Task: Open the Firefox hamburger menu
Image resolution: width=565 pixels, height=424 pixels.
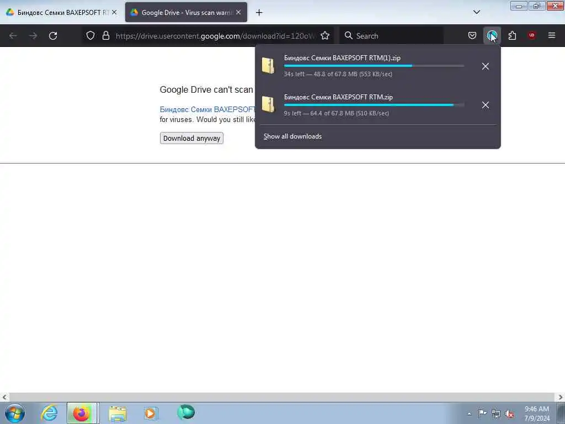Action: (x=552, y=35)
